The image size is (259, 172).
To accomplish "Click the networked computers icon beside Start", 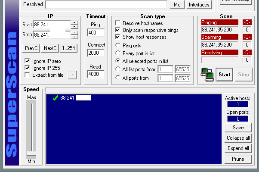I will [207, 75].
